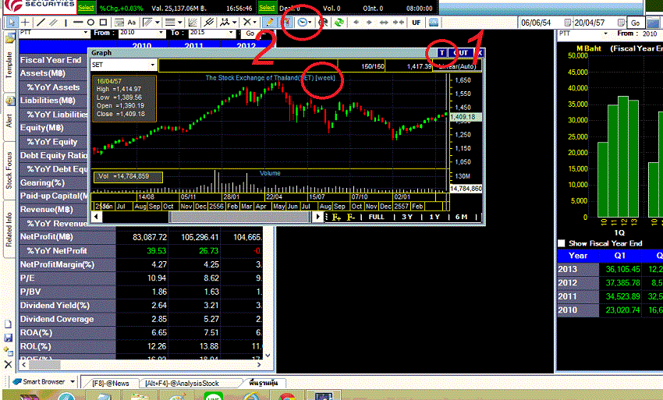Select the crosshair cursor tool
Screen dimensions: 663x400
coord(26,22)
